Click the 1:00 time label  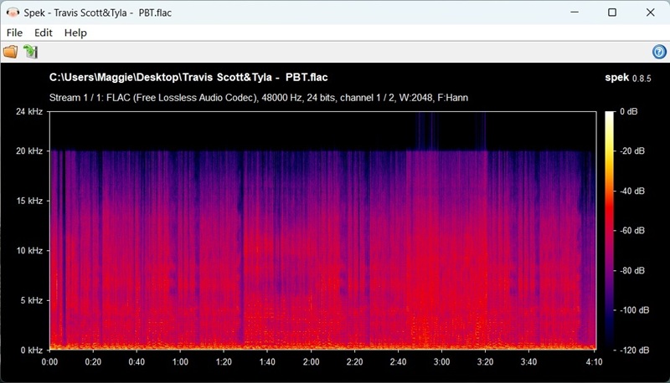tap(180, 362)
